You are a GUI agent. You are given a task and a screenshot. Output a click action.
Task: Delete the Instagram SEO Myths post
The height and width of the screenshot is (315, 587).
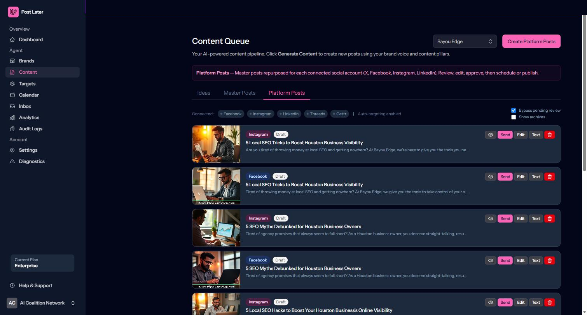tap(550, 218)
